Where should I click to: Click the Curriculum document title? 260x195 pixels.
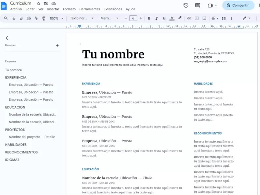[21, 3]
